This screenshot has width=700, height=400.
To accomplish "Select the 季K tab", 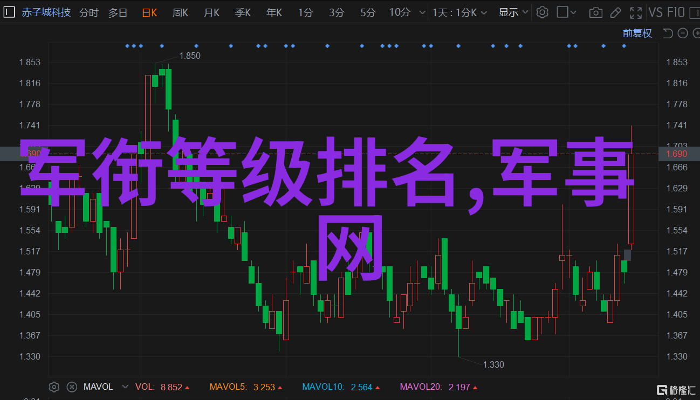I will [x=243, y=12].
